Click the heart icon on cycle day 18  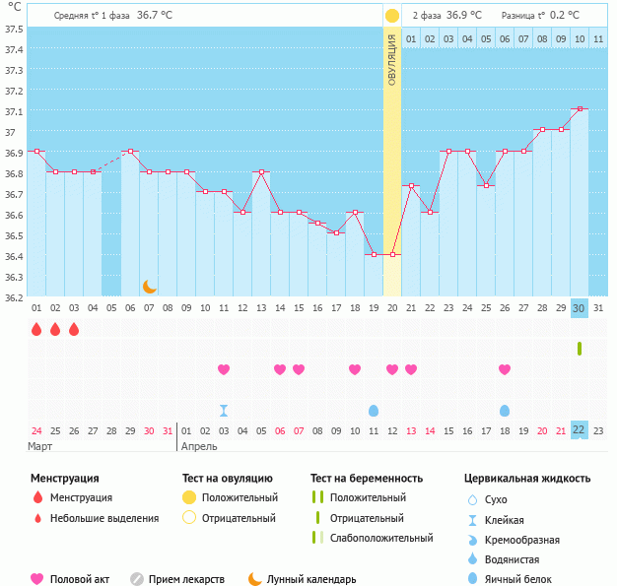point(355,369)
